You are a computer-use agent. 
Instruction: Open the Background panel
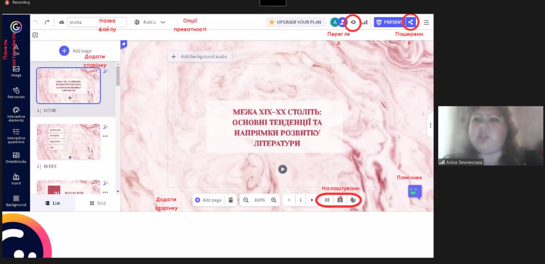pos(16,201)
